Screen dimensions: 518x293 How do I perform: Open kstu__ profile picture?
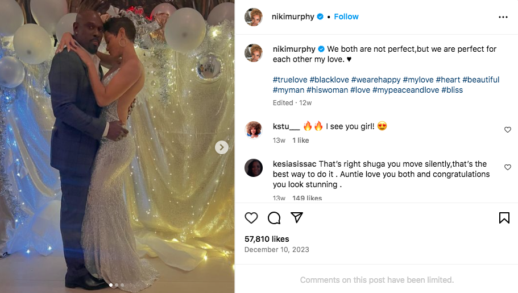click(254, 130)
